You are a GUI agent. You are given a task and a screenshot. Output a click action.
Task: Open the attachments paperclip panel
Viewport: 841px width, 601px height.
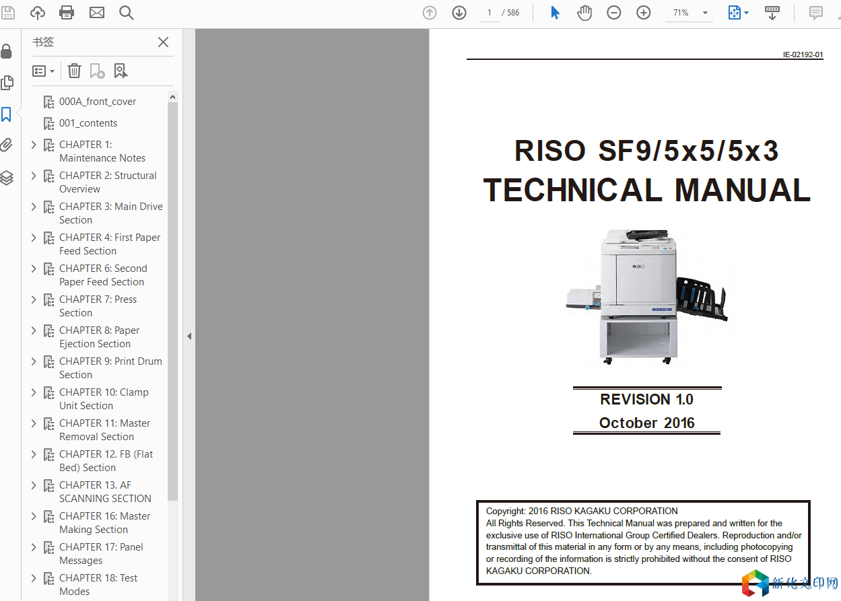click(x=7, y=145)
